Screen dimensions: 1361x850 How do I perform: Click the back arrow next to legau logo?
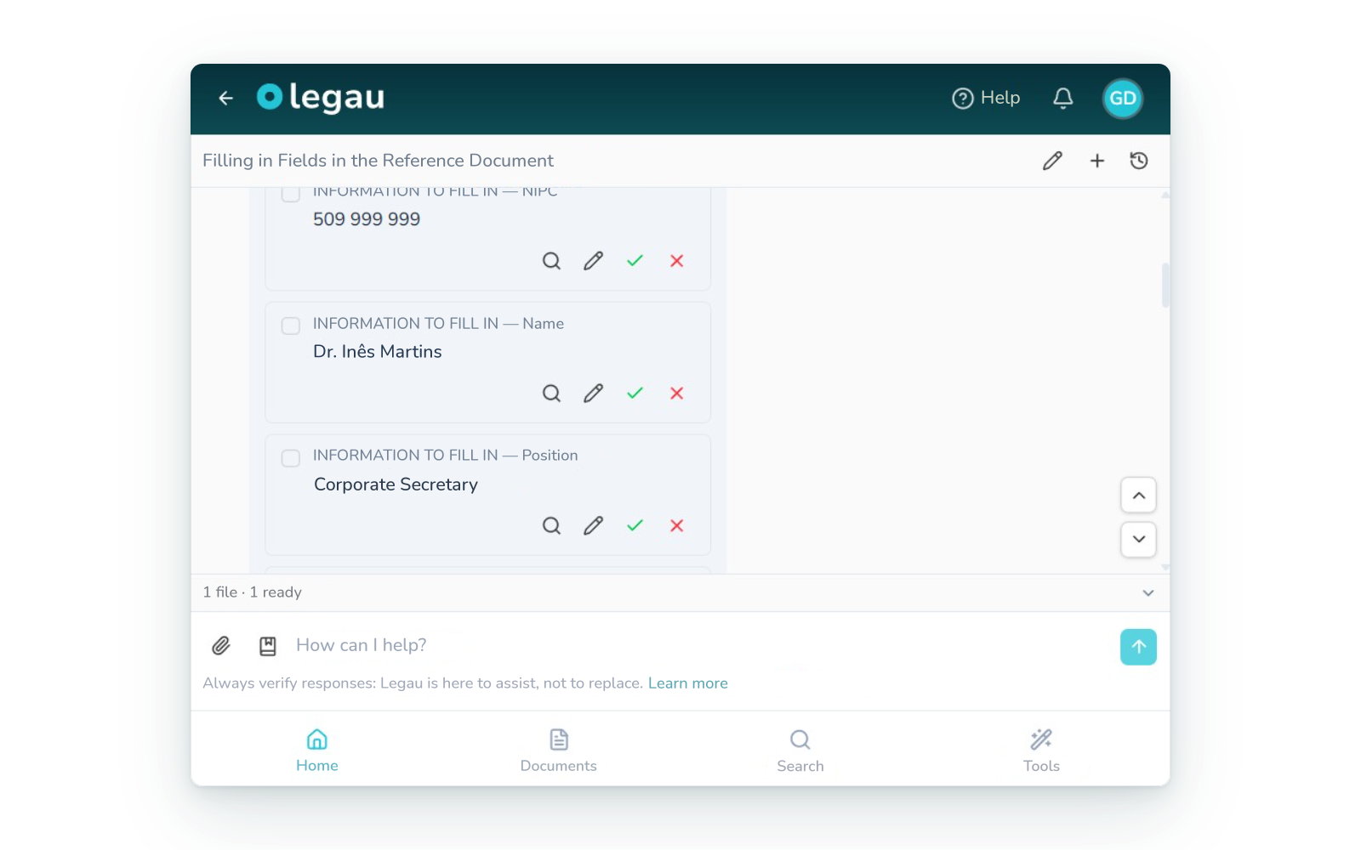[x=225, y=99]
